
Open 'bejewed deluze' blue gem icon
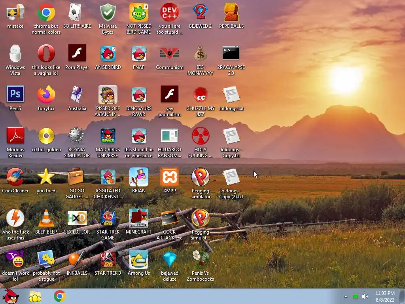pos(169,259)
